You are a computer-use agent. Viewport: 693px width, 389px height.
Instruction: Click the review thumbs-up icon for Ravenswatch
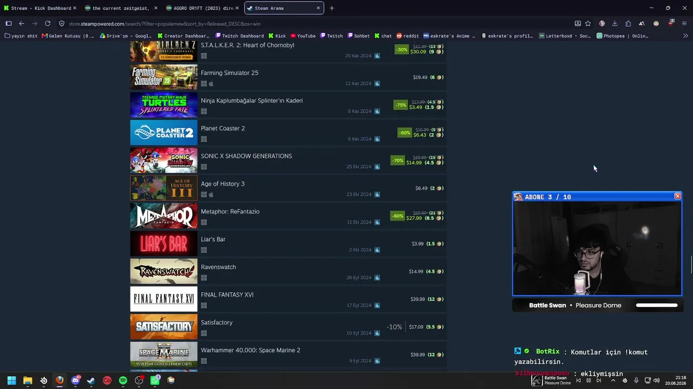pyautogui.click(x=377, y=278)
